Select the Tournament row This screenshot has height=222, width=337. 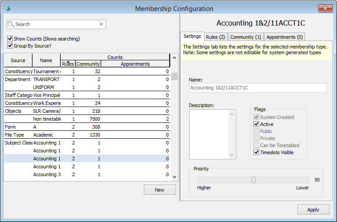[x=87, y=71]
